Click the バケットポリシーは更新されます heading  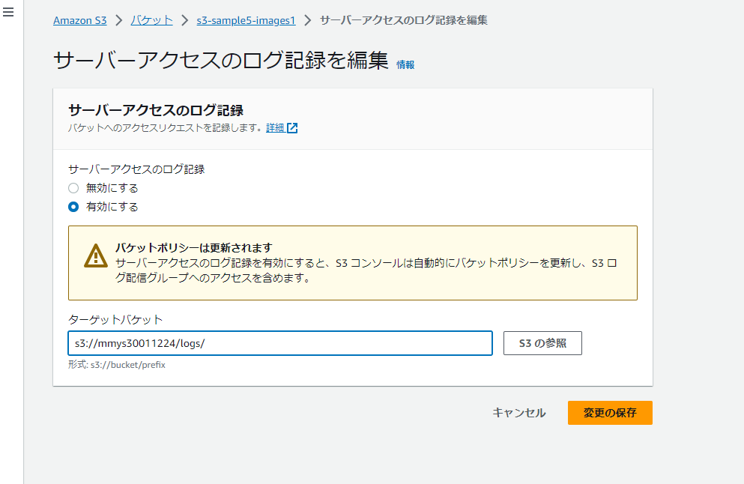point(194,248)
